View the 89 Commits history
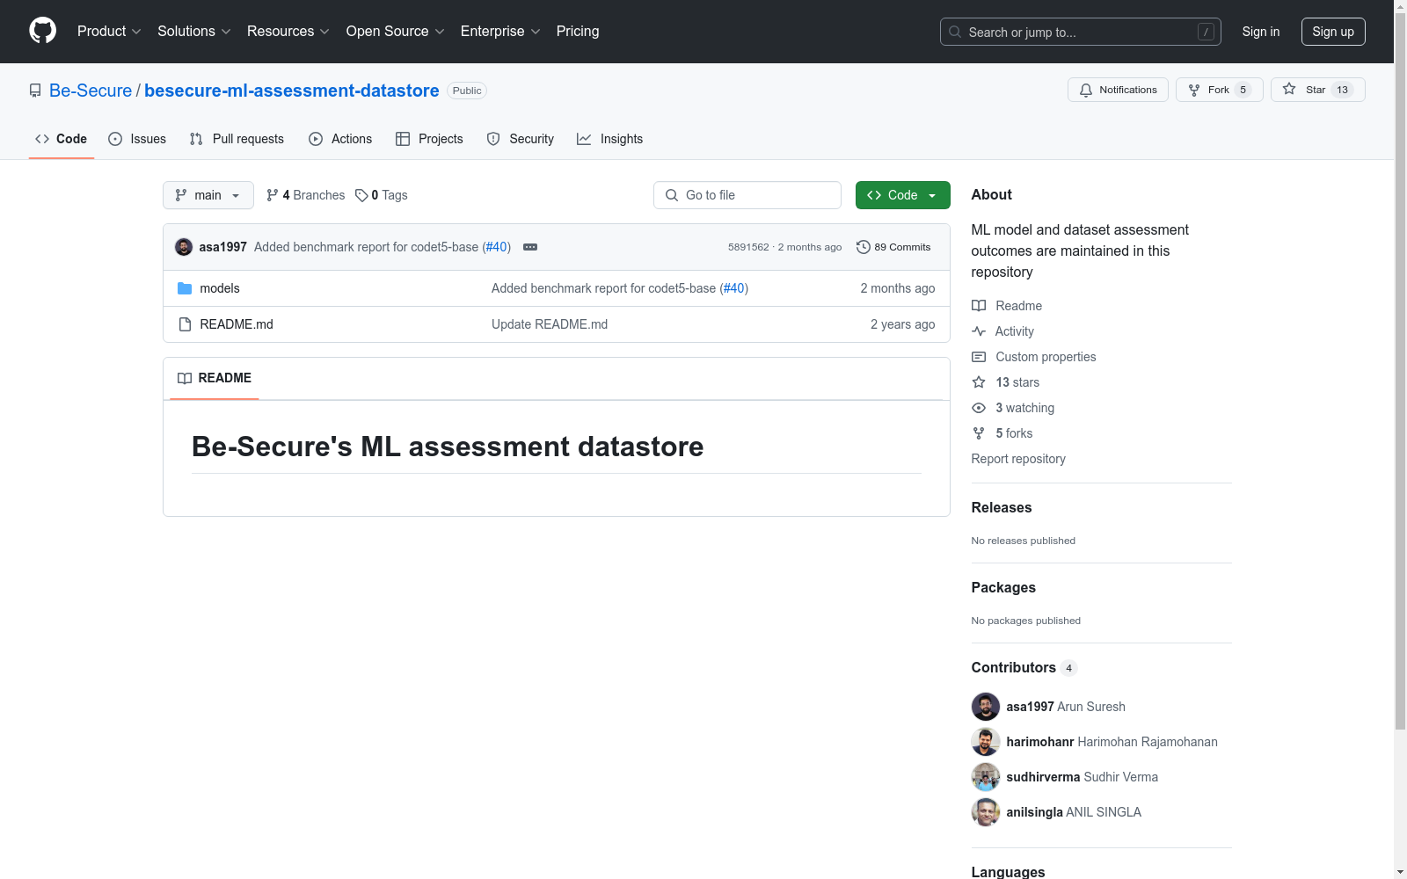 893,247
